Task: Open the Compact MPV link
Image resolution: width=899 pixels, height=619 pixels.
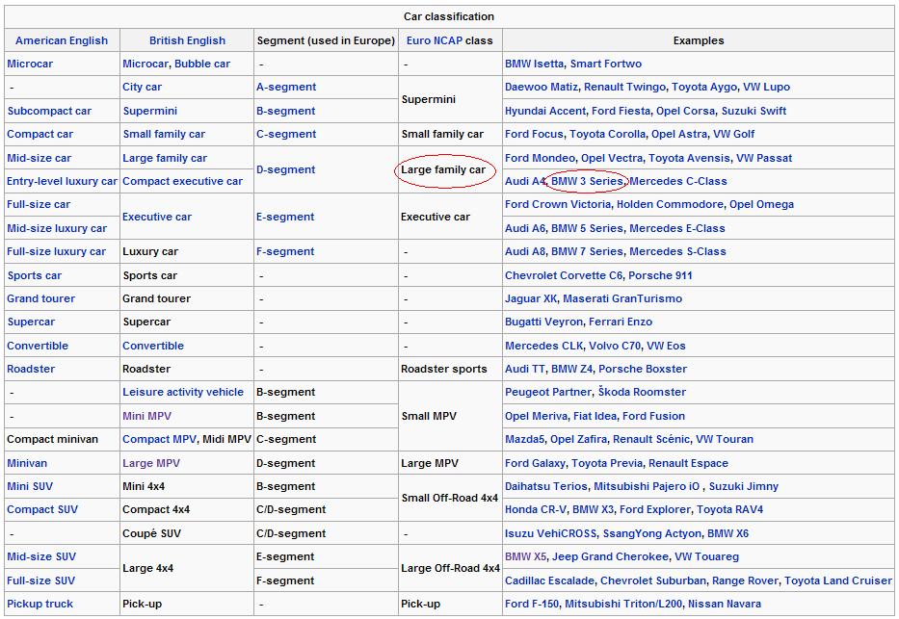Action: click(159, 439)
